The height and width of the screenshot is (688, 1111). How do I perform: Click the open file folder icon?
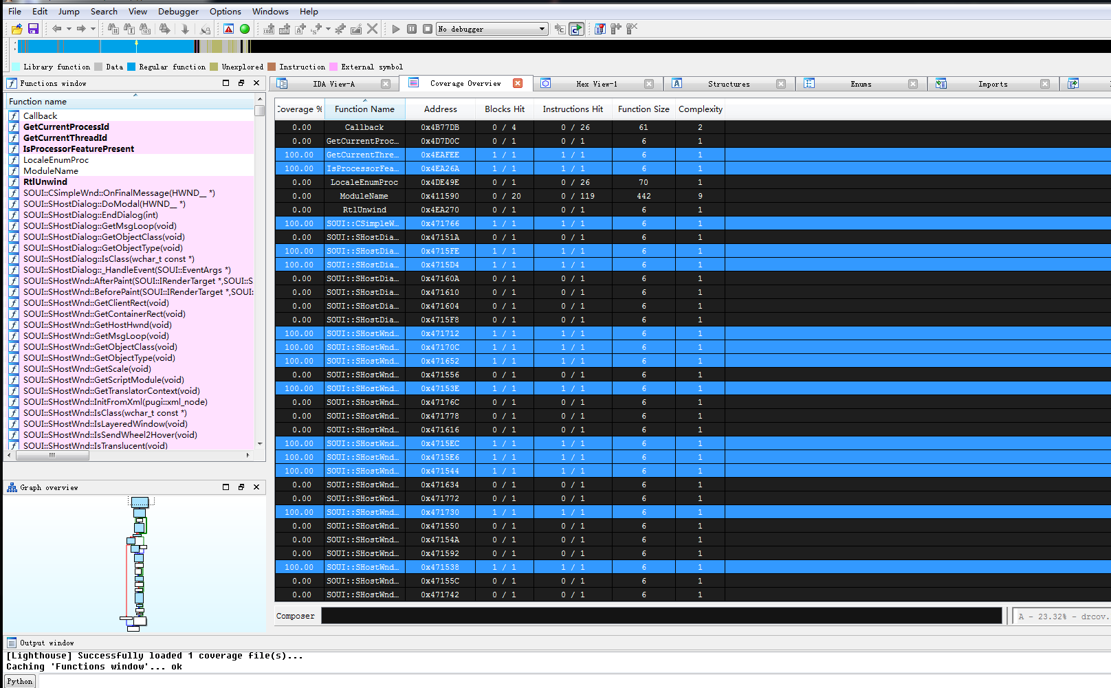(17, 29)
